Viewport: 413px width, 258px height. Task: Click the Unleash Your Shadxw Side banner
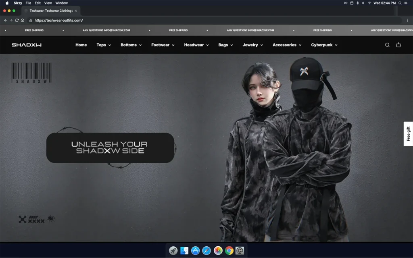(x=110, y=148)
